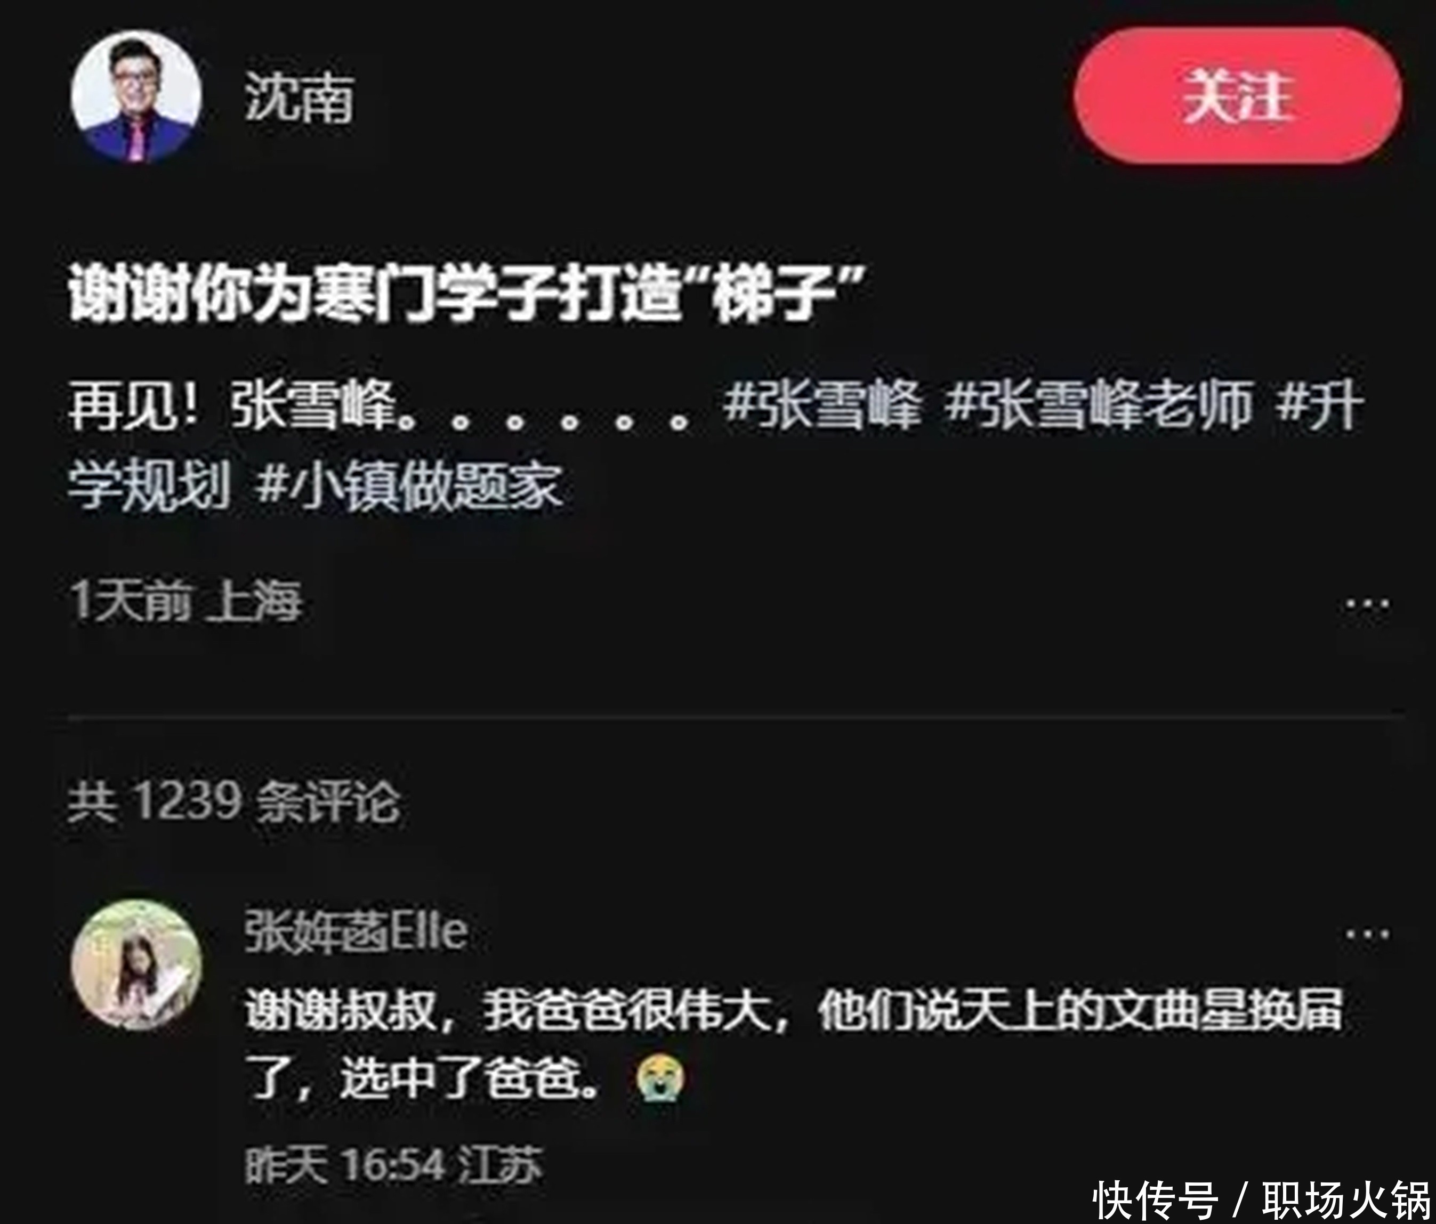Open the 沈南 username
This screenshot has height=1224, width=1436.
[x=300, y=98]
